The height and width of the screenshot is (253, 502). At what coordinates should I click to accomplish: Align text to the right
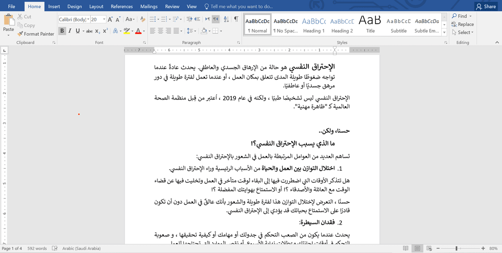(x=169, y=31)
